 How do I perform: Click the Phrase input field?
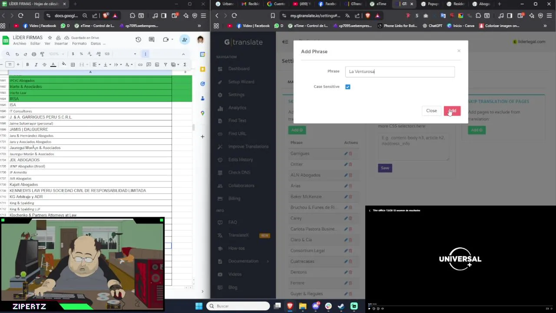coord(400,72)
